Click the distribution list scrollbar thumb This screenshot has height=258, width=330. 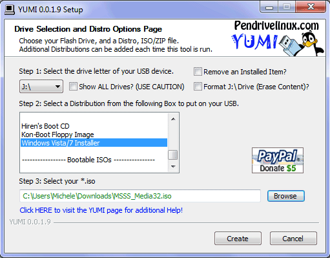[173, 155]
